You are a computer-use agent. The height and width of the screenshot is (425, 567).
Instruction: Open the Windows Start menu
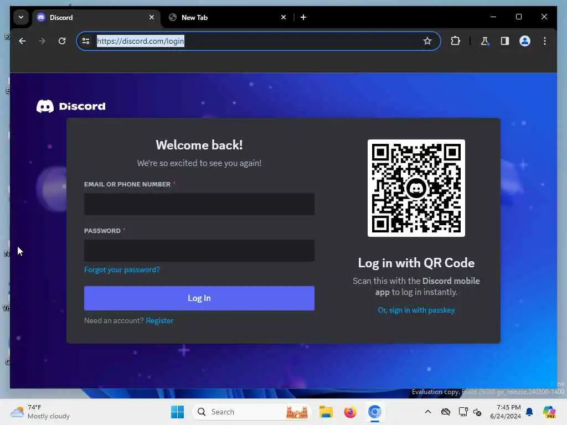click(177, 412)
